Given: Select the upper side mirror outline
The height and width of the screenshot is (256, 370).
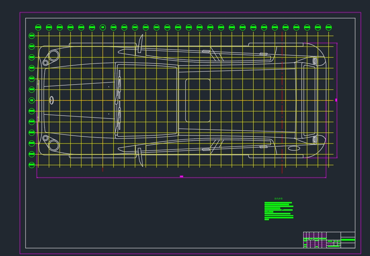Looking at the screenshot, I should [140, 44].
